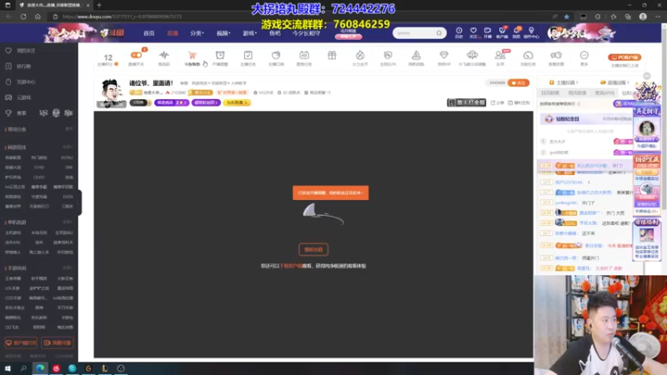Click the waveform icon in streamer toolbar

point(163,55)
